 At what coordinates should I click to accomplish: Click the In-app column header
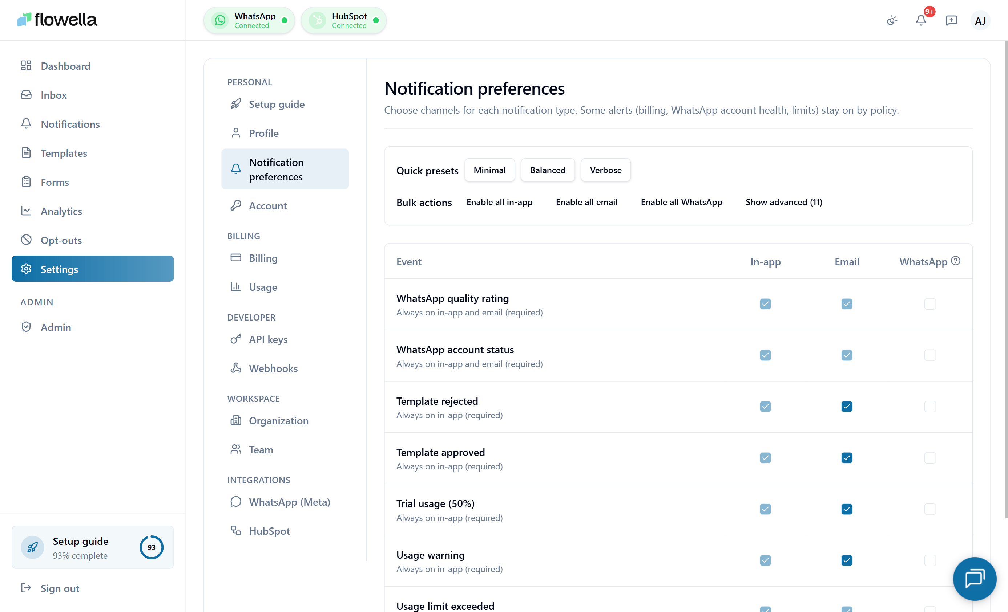(x=765, y=261)
